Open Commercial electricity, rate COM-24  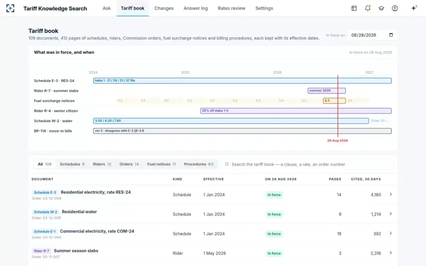pos(97,231)
